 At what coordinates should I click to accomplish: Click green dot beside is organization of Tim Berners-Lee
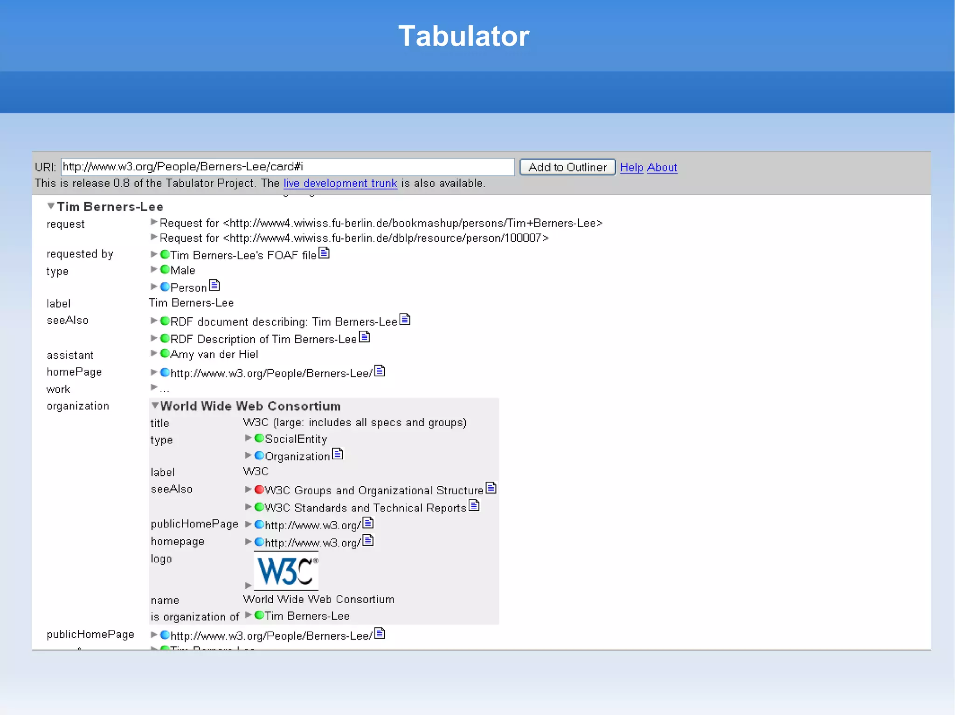tap(259, 615)
